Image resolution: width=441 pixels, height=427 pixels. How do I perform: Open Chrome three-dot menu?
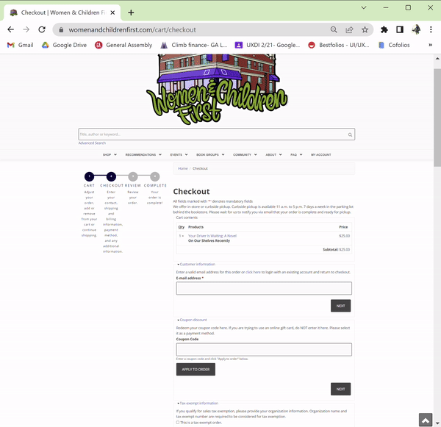point(431,29)
